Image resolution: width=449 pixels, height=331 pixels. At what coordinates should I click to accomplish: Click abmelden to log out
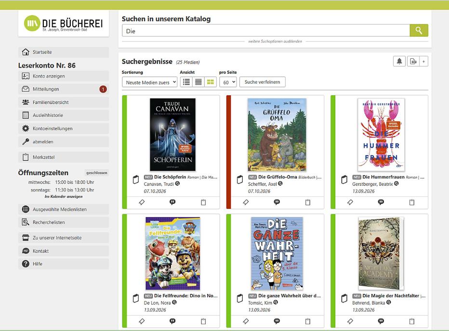click(x=64, y=141)
